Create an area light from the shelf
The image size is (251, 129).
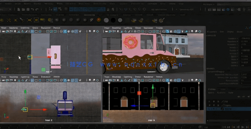[x=29, y=20]
